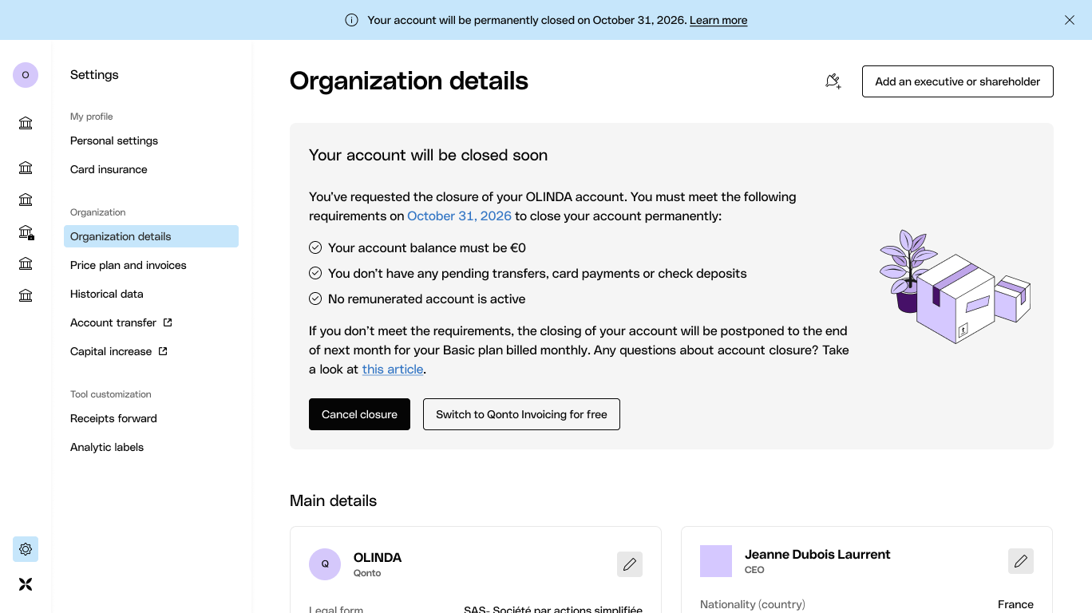Open Price plan and invoices
This screenshot has height=613, width=1092.
click(129, 265)
